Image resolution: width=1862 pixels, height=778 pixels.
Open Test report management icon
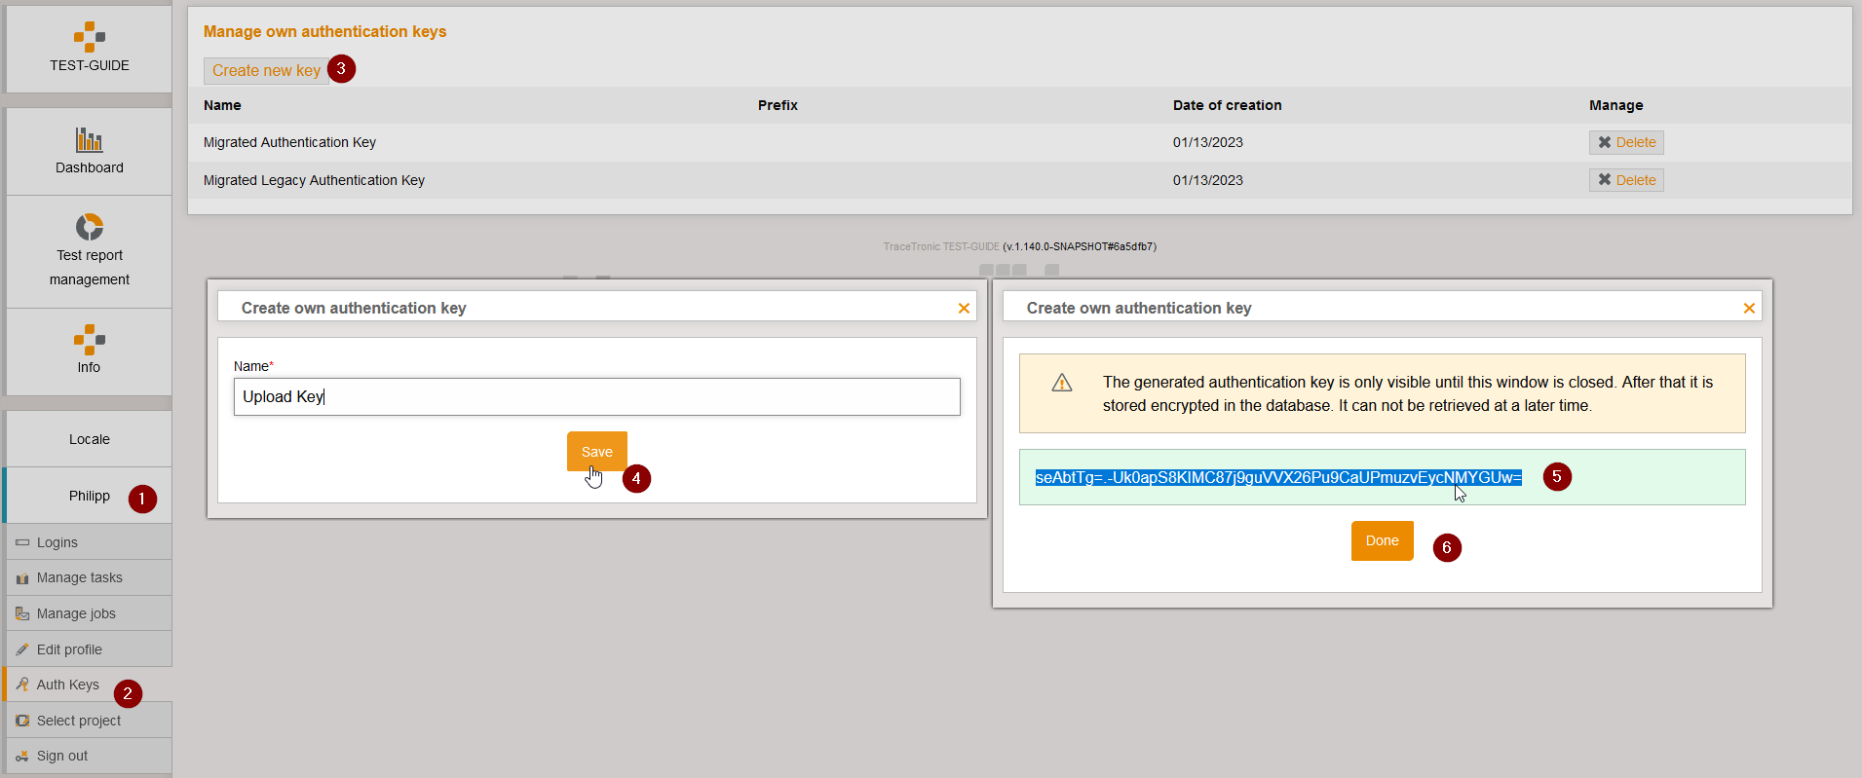tap(90, 227)
